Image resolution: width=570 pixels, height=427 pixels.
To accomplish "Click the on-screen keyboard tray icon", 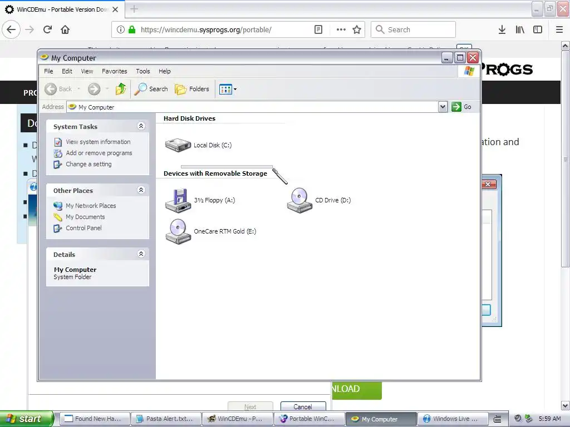I will (x=498, y=419).
